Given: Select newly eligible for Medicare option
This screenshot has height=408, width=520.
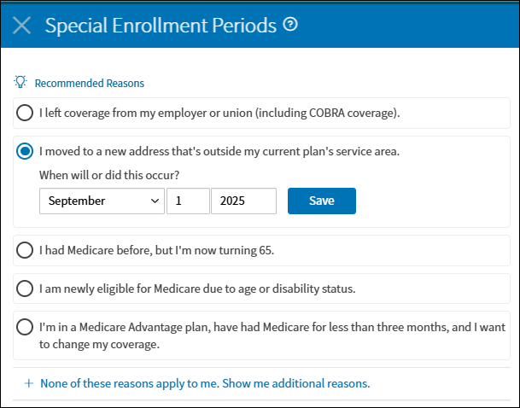Looking at the screenshot, I should pyautogui.click(x=25, y=289).
